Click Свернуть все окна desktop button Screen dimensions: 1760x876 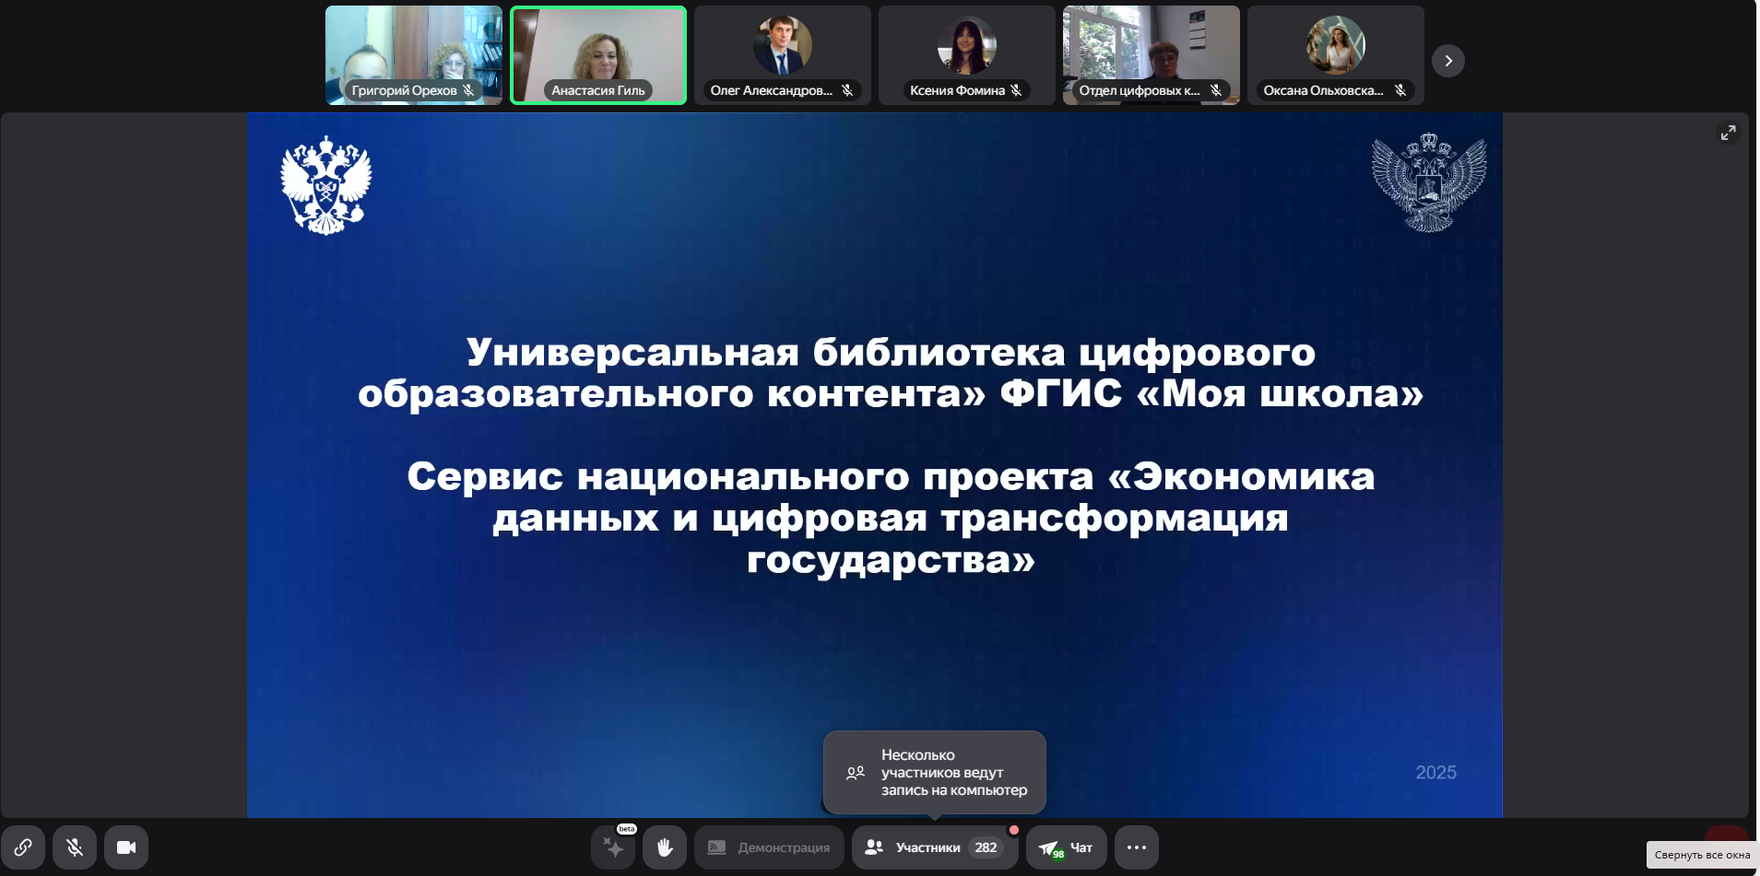1702,855
